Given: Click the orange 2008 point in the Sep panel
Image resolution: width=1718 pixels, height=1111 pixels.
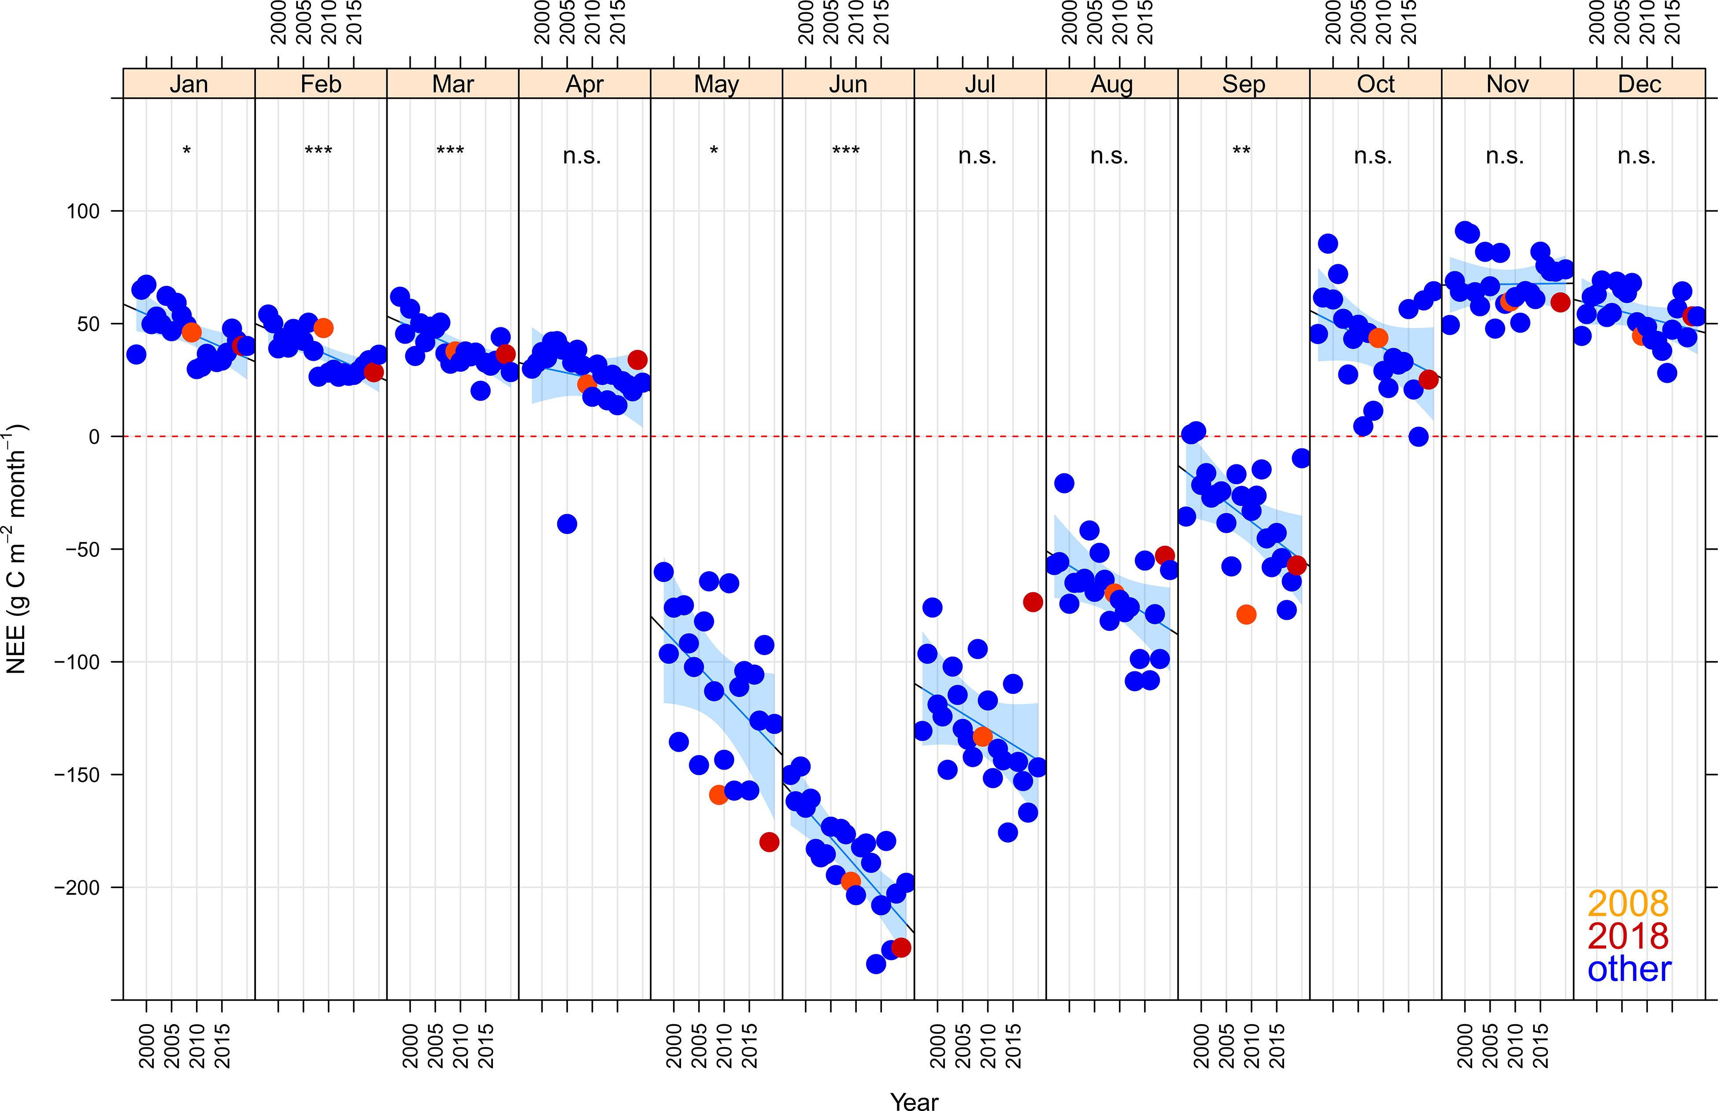Looking at the screenshot, I should [x=1246, y=615].
